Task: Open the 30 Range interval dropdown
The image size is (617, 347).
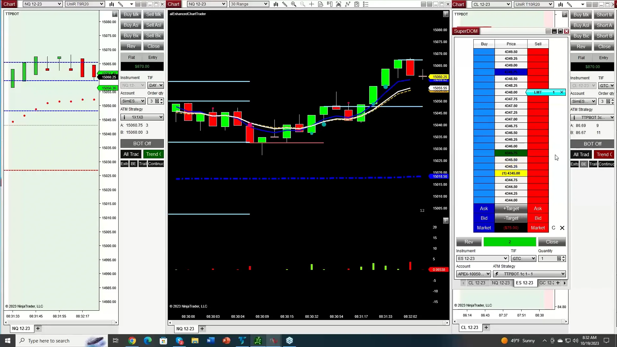Action: 249,4
